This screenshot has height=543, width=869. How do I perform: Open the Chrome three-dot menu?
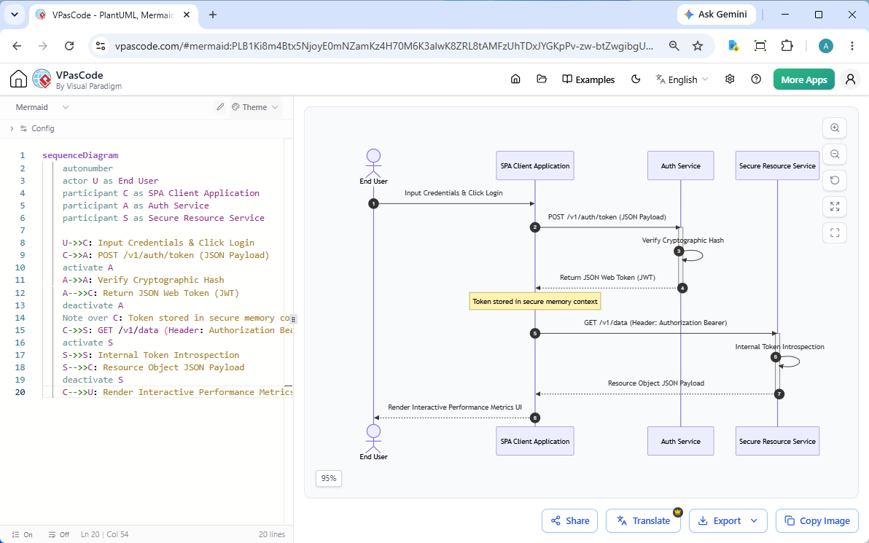point(852,46)
